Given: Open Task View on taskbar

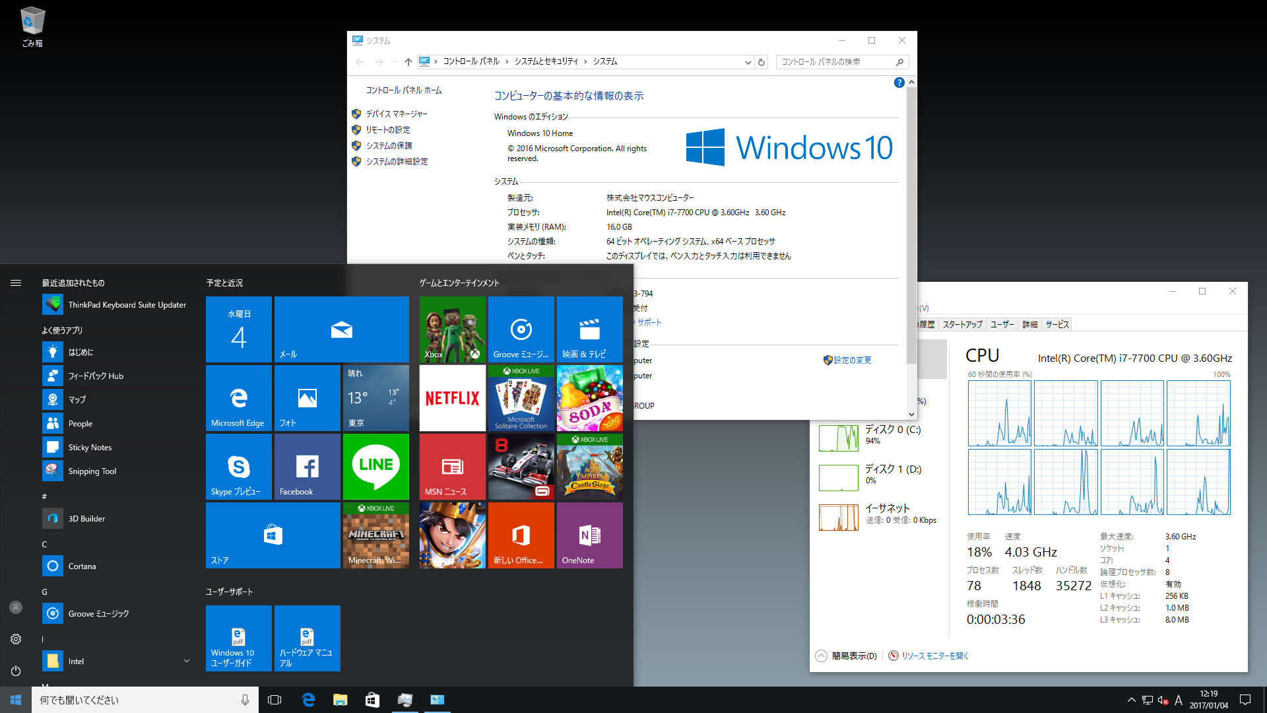Looking at the screenshot, I should click(275, 700).
